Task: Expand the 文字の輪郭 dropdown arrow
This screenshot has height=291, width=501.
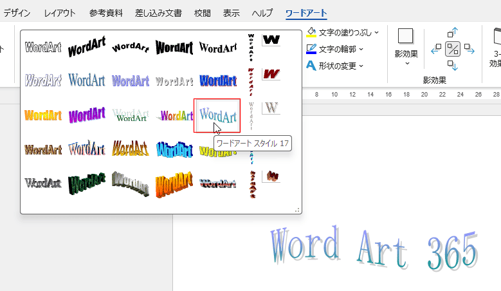Action: coord(361,49)
